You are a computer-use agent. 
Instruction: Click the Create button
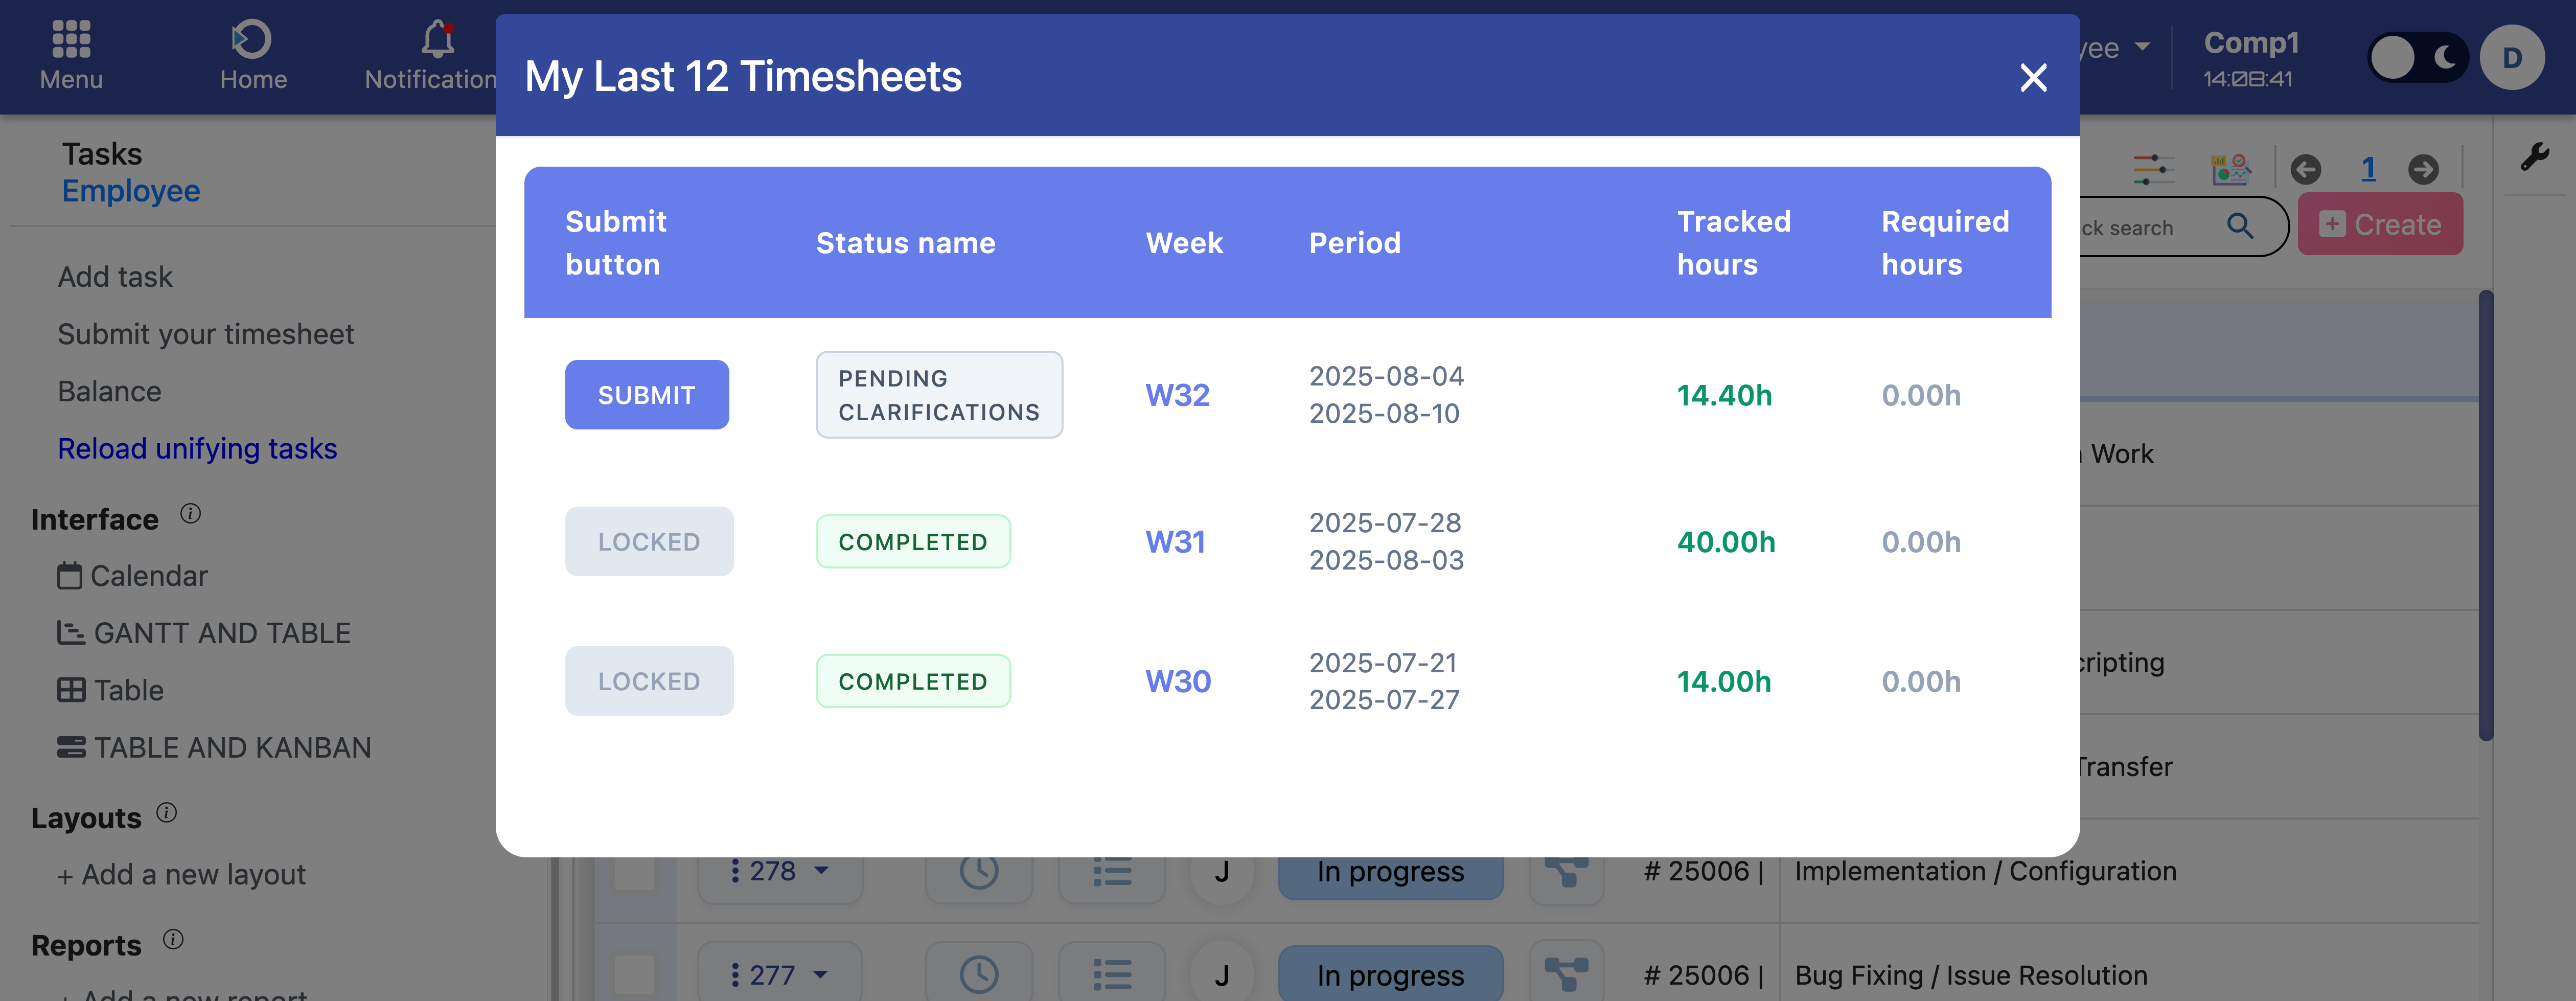tap(2380, 224)
